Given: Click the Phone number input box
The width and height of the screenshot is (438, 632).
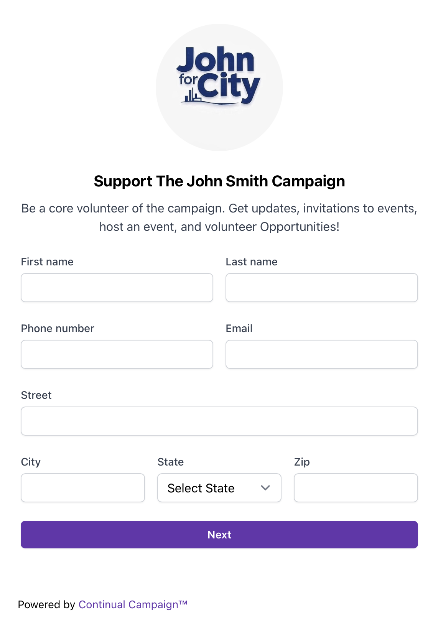Looking at the screenshot, I should click(117, 354).
